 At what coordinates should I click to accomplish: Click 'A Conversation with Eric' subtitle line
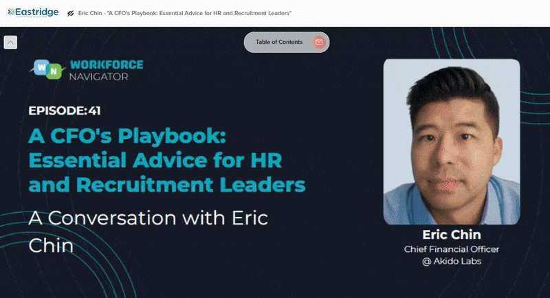point(148,218)
